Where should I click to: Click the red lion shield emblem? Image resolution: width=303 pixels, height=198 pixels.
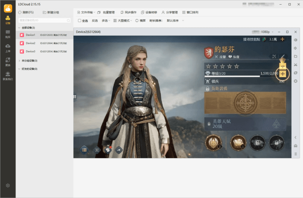208,53
